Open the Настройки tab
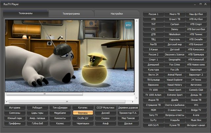This screenshot has width=211, height=133. [117, 14]
